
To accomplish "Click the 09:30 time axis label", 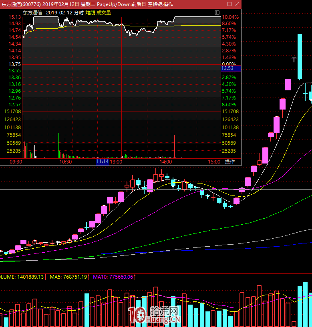I will click(x=16, y=162).
